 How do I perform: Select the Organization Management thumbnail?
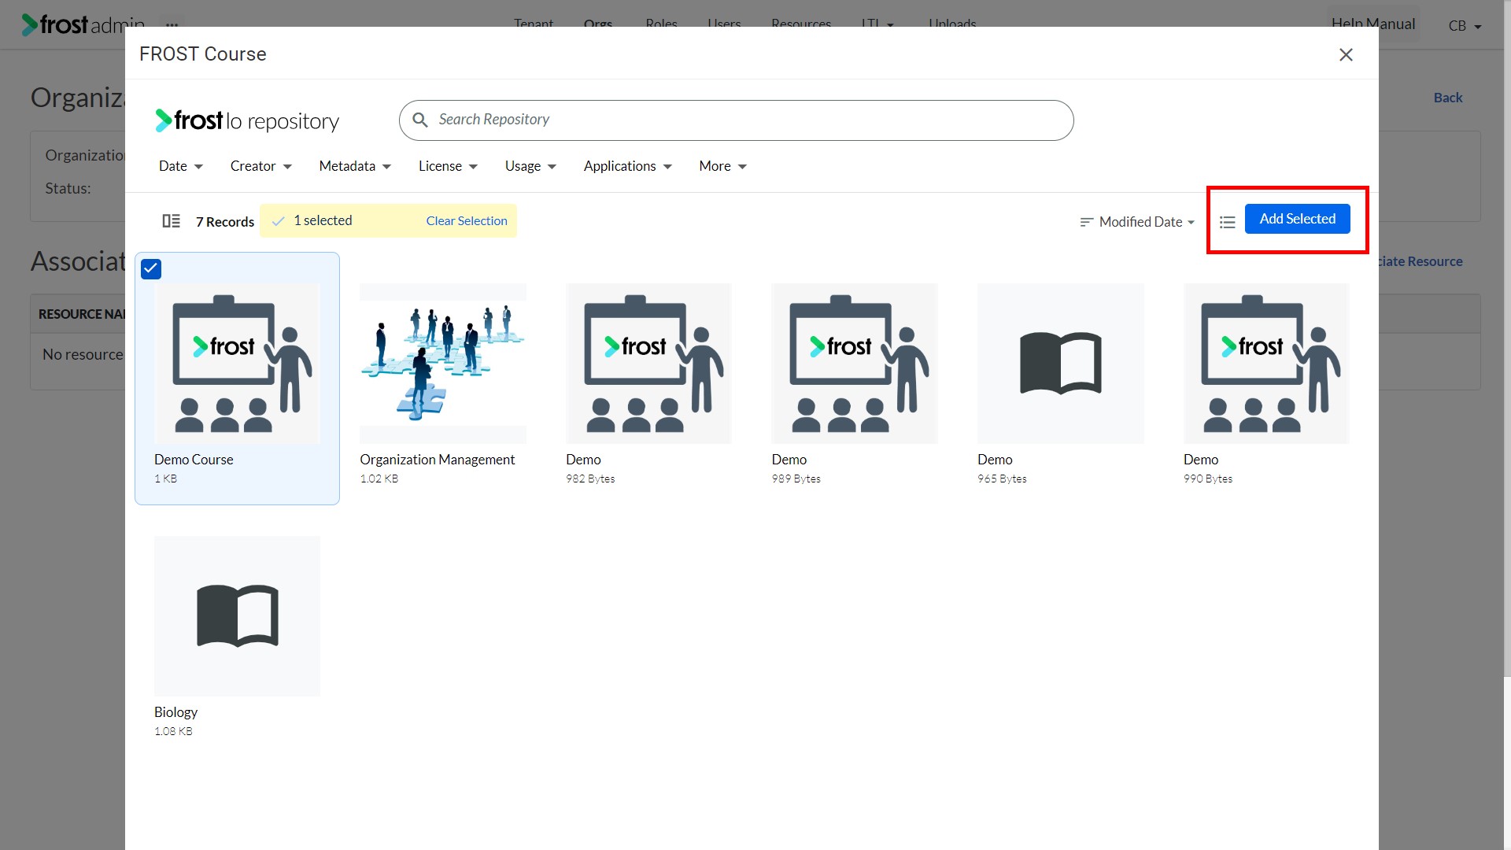443,364
